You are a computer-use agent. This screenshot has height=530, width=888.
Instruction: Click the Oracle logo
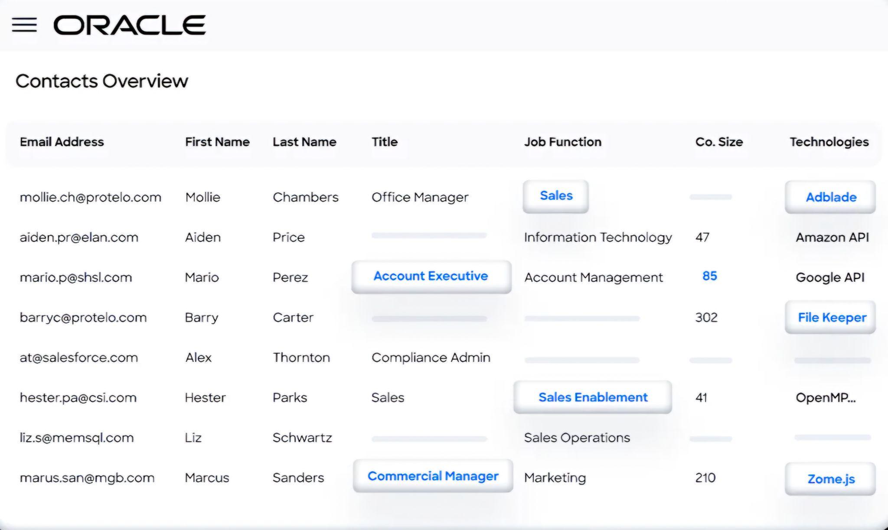pos(130,25)
